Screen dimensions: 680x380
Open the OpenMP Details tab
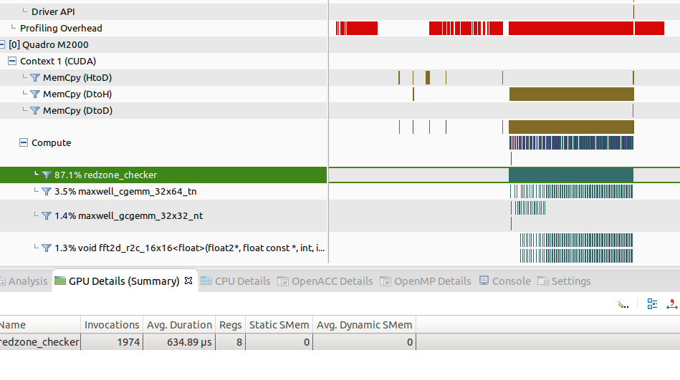[426, 281]
